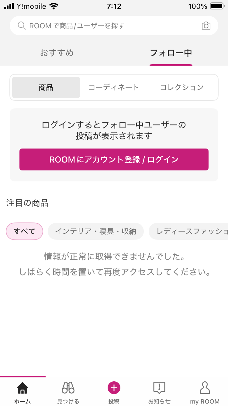Tap the 投稿 plus icon
Viewport: 228px width, 406px height.
click(114, 388)
